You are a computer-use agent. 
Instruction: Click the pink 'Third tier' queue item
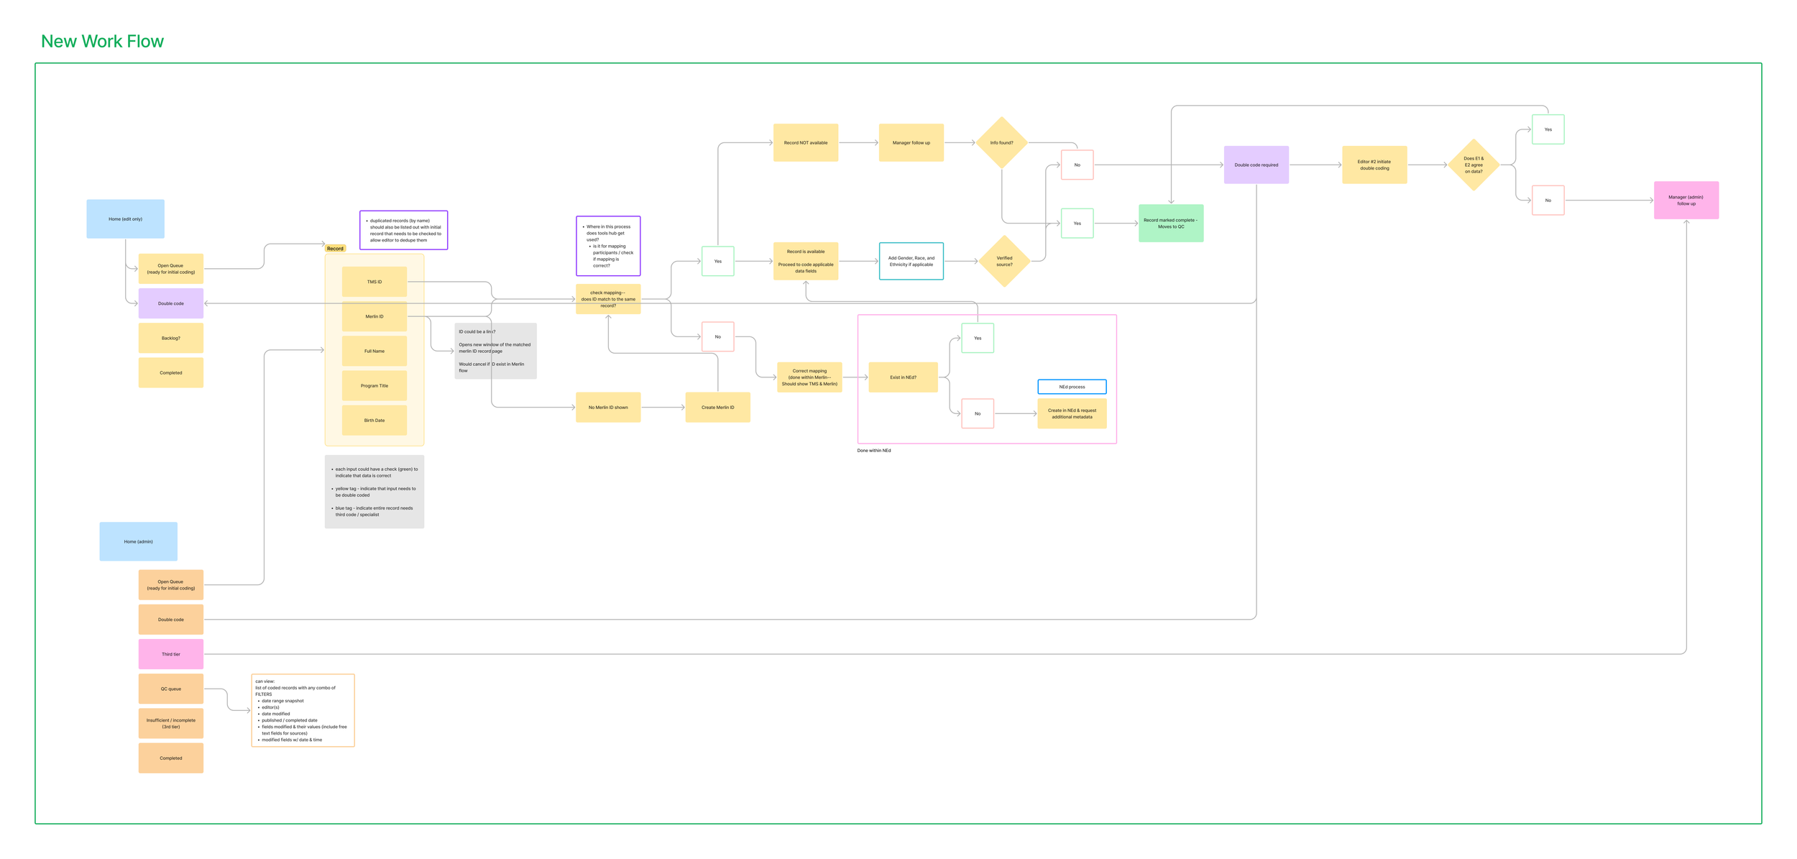coord(170,654)
